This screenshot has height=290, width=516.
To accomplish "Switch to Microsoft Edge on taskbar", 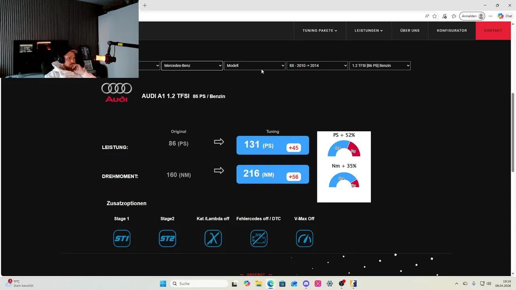I will tap(270, 284).
